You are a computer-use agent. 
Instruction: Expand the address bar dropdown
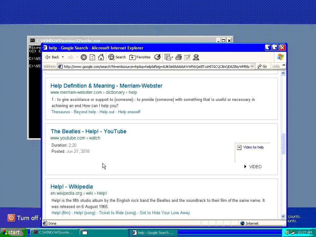coord(252,67)
